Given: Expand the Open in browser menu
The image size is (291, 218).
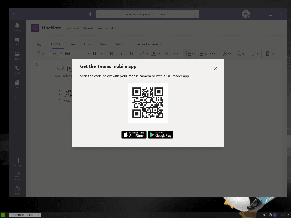Looking at the screenshot, I should tap(147, 44).
